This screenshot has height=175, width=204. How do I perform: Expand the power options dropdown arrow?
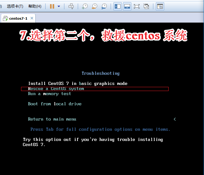59,6
